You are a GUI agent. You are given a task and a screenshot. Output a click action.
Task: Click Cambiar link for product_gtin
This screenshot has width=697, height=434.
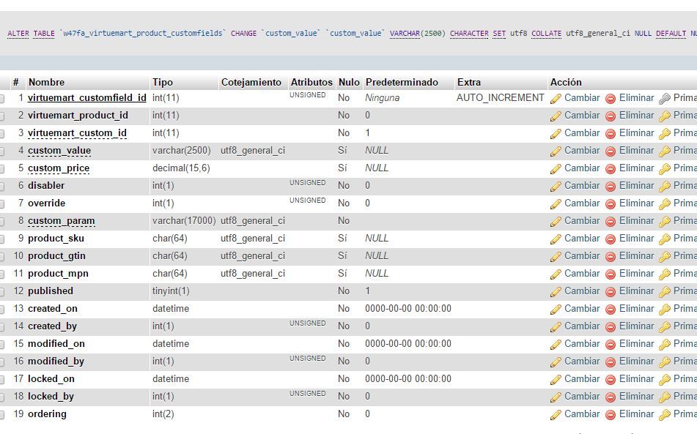(582, 255)
